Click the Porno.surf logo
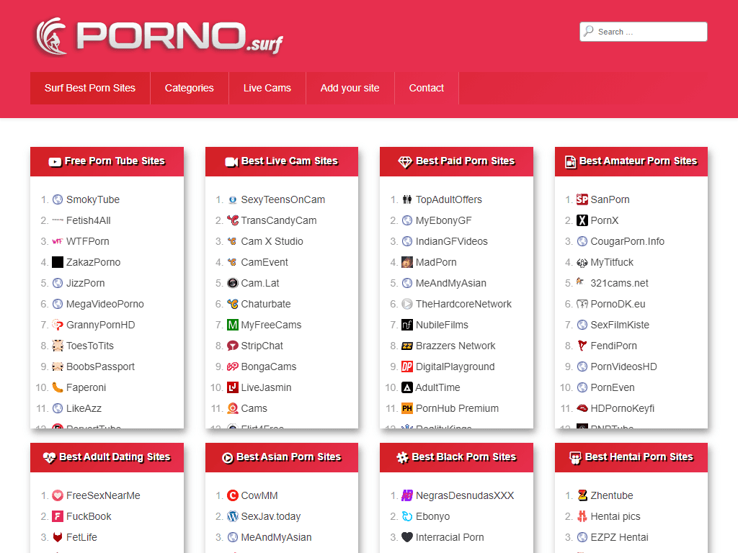The width and height of the screenshot is (738, 553). coord(159,36)
